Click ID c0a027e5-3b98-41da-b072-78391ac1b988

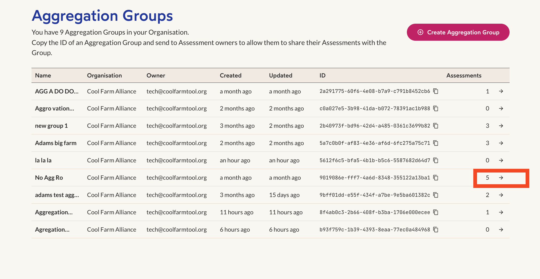[375, 109]
